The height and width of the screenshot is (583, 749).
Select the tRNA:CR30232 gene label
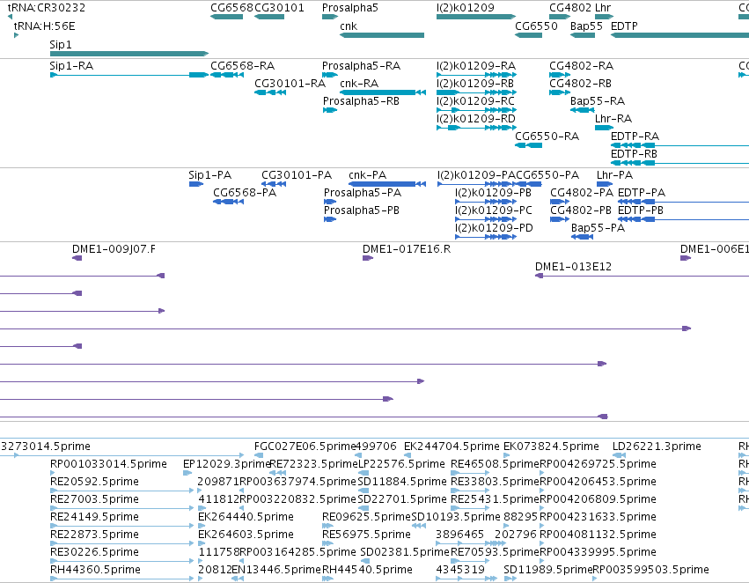point(46,8)
